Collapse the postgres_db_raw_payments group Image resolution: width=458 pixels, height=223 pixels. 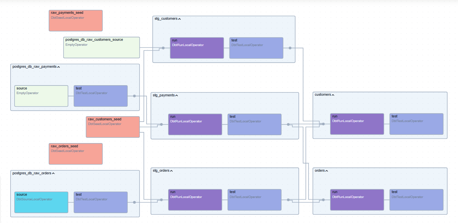click(58, 67)
